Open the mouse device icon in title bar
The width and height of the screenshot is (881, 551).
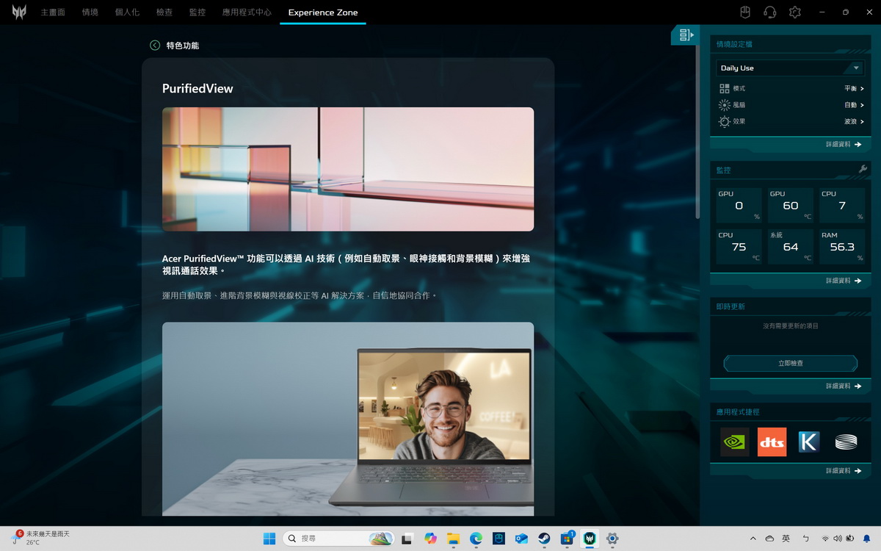click(744, 12)
